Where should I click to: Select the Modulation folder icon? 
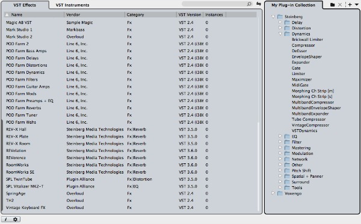(x=287, y=154)
